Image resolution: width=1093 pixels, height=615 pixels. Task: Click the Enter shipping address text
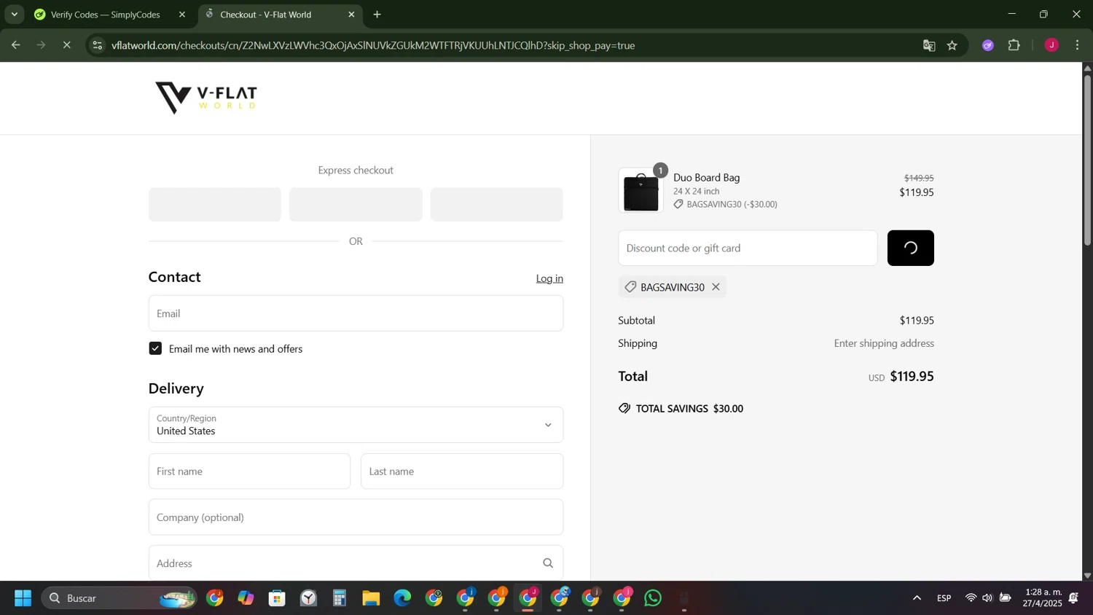pos(884,343)
